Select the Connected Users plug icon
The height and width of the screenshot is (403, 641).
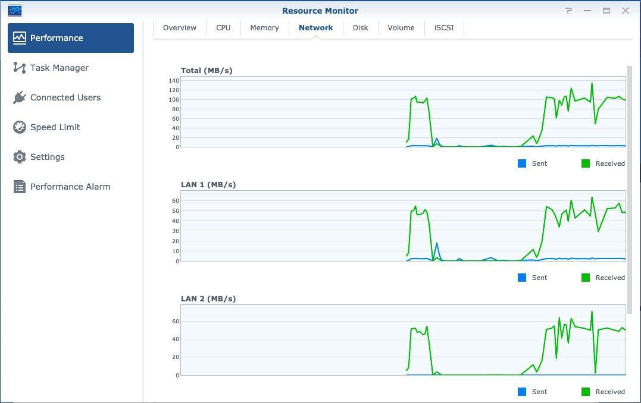[x=19, y=97]
